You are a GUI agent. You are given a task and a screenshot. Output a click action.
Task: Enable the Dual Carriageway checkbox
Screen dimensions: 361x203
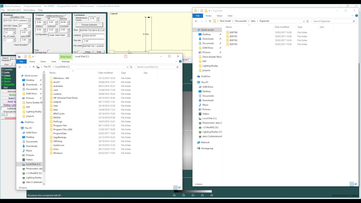pyautogui.click(x=48, y=51)
